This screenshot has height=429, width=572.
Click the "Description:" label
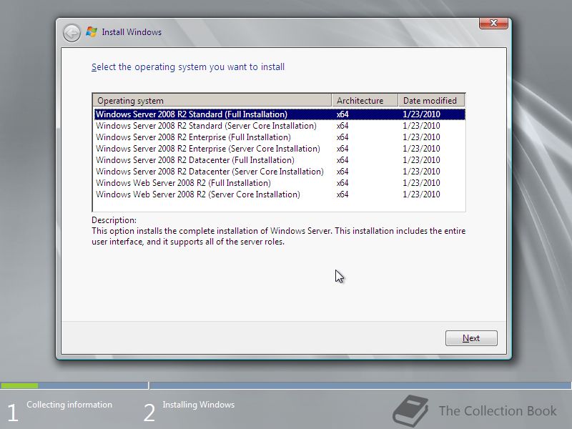pos(114,220)
